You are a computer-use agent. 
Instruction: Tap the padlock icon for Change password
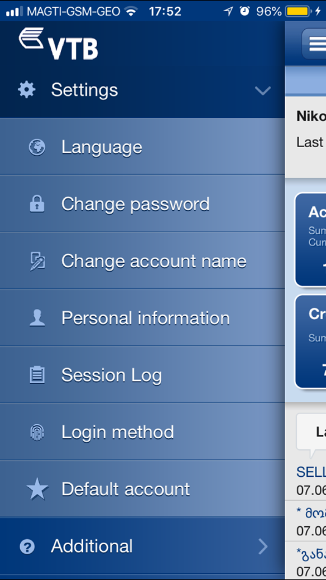(37, 204)
